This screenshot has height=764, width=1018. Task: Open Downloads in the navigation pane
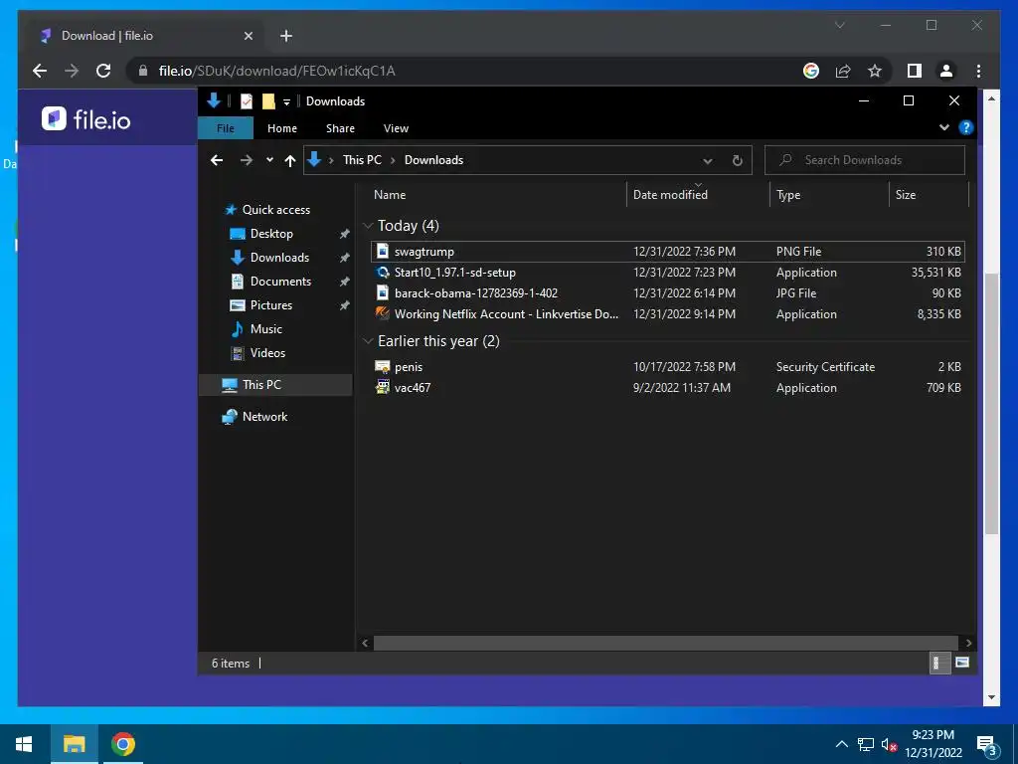tap(279, 258)
